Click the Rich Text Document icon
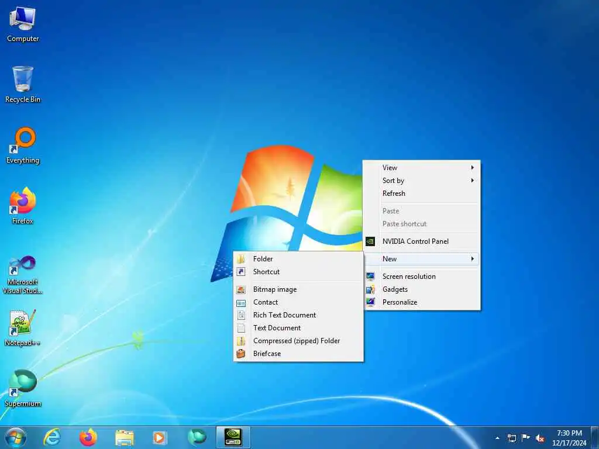 [241, 315]
